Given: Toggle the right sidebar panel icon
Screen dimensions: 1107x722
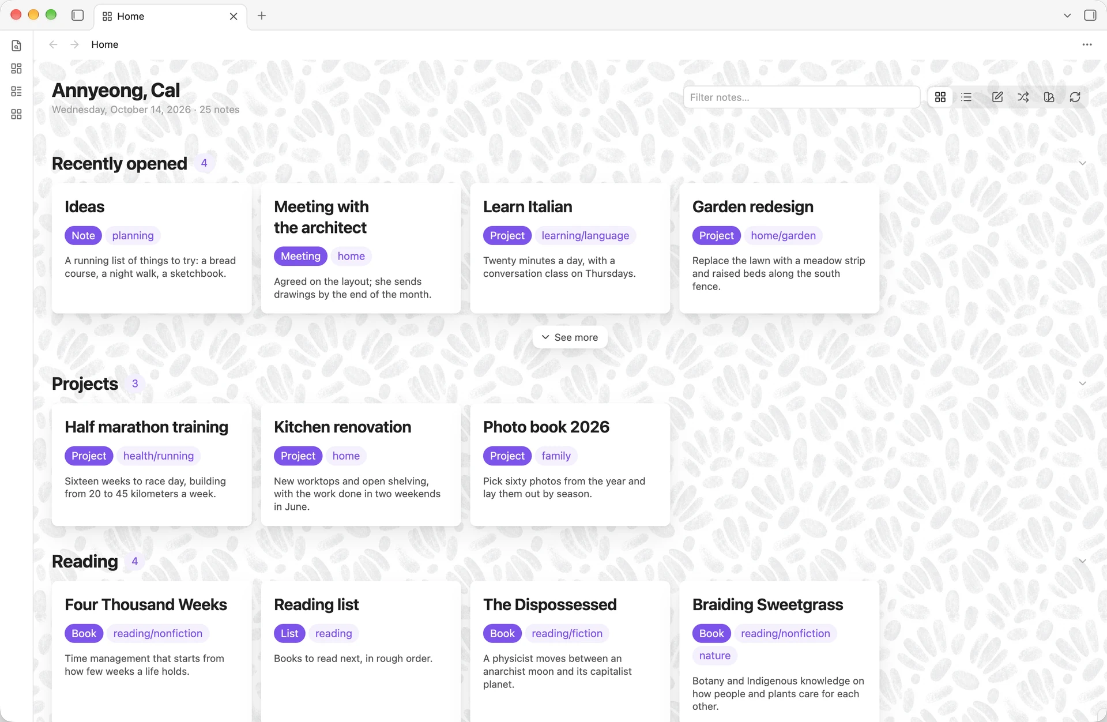Looking at the screenshot, I should tap(1090, 16).
